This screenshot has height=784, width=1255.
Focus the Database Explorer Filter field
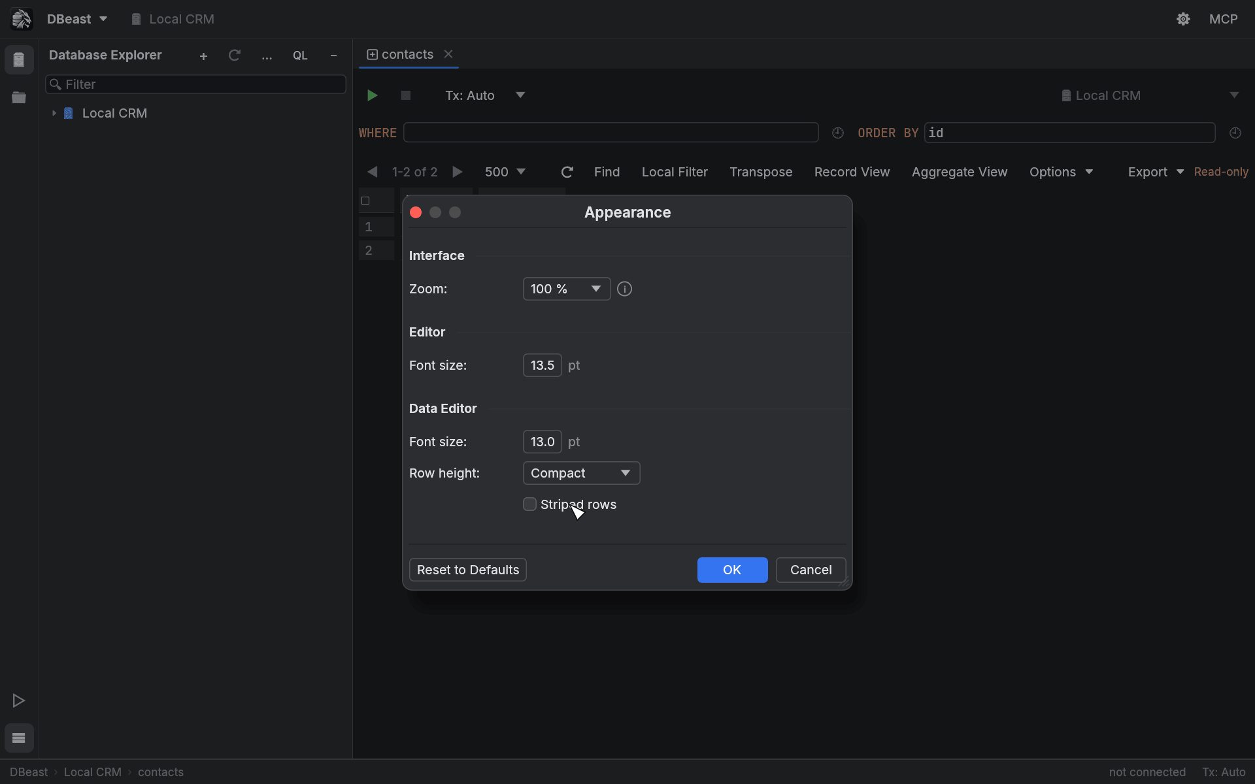click(x=195, y=84)
